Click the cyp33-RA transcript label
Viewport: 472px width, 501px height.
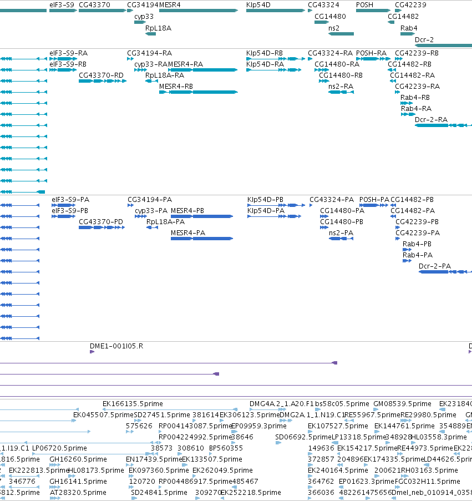pos(151,64)
